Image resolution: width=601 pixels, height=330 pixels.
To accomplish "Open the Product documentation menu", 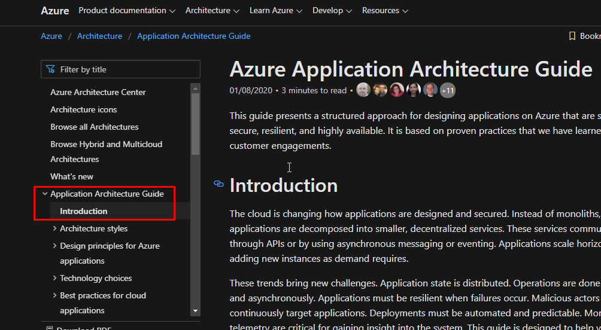I will pyautogui.click(x=127, y=11).
